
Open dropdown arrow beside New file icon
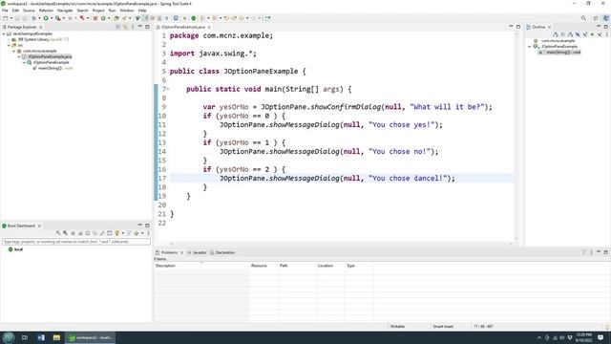coord(11,18)
